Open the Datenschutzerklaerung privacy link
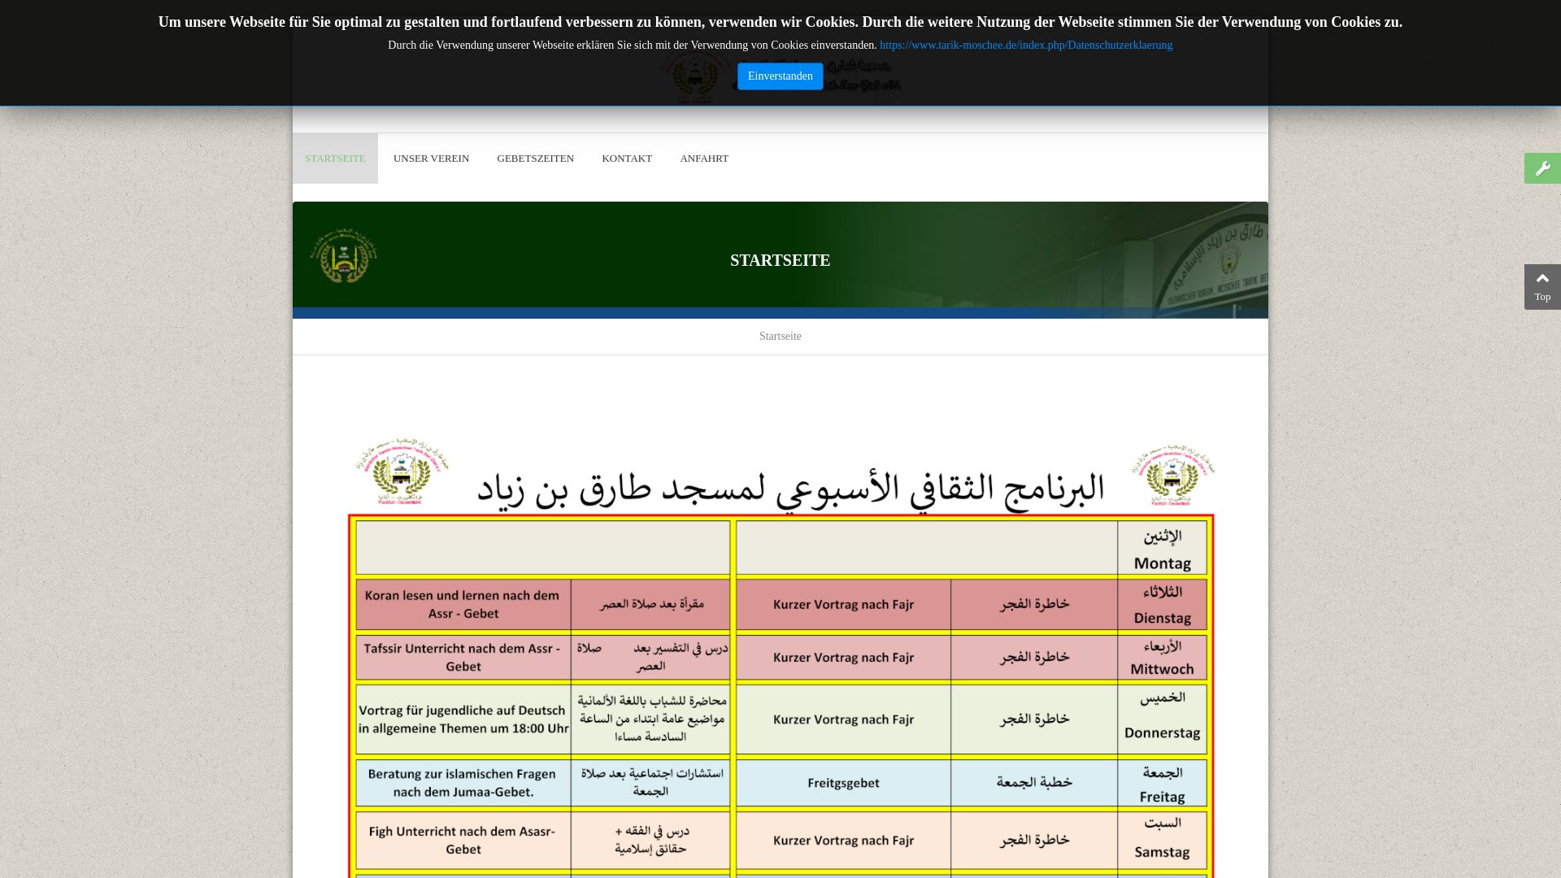 click(1025, 46)
